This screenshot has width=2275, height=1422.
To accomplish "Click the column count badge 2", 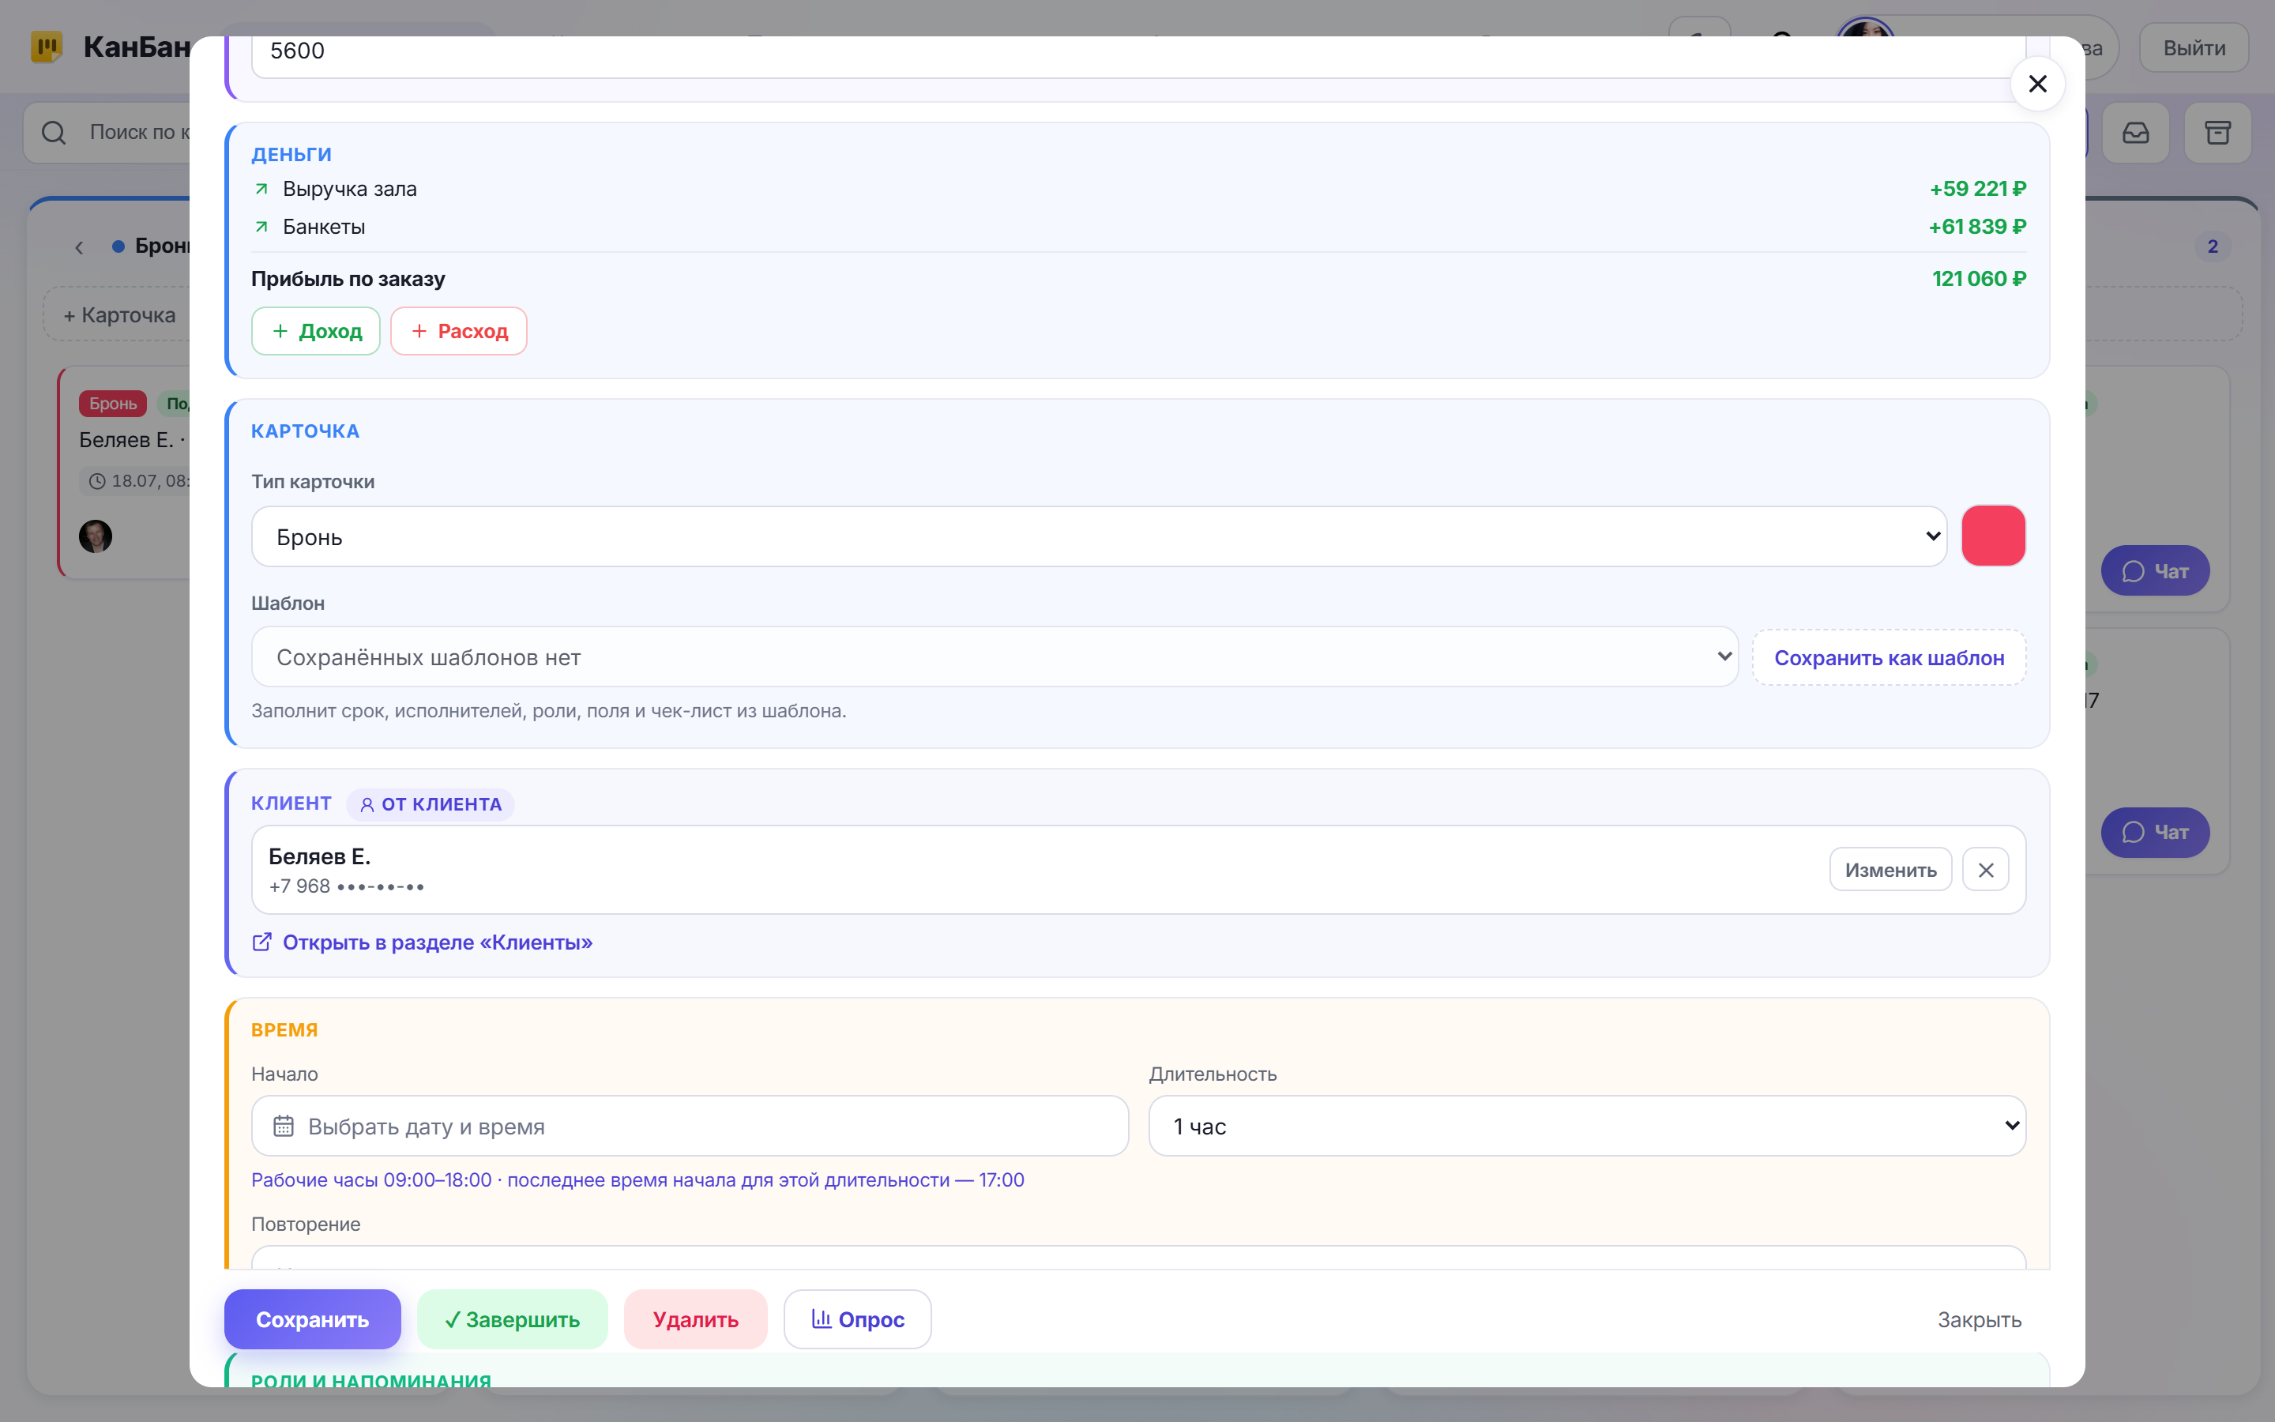I will [2212, 246].
